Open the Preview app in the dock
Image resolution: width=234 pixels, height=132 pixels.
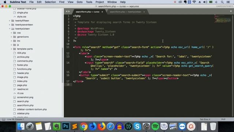pyautogui.click(x=173, y=126)
